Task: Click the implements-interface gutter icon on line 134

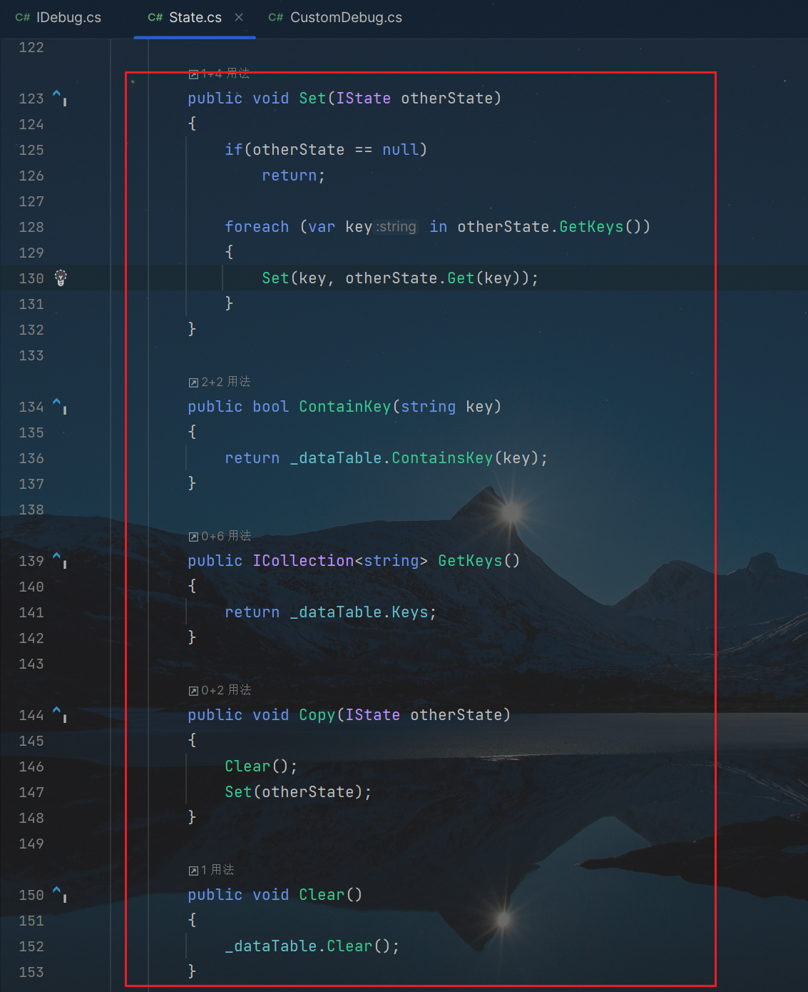Action: coord(60,406)
